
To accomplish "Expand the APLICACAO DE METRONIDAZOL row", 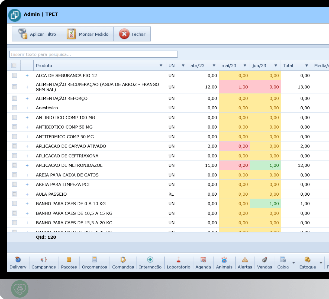I will point(27,165).
